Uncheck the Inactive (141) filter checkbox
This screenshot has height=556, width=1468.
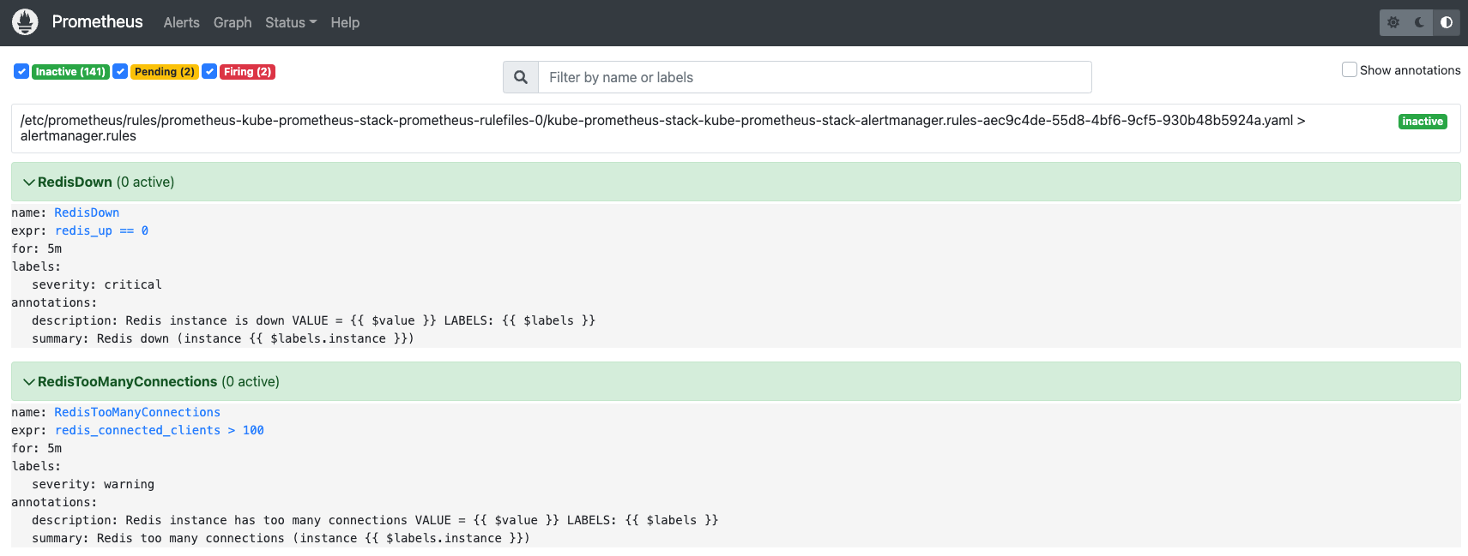[x=21, y=71]
